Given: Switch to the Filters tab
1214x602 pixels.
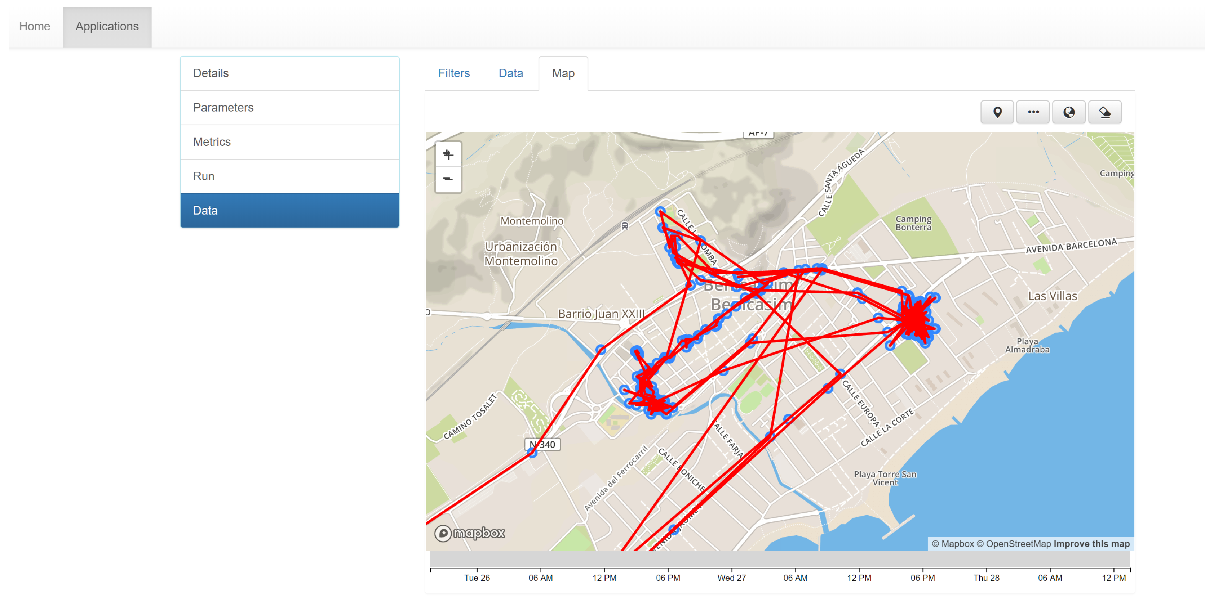Looking at the screenshot, I should pyautogui.click(x=454, y=73).
